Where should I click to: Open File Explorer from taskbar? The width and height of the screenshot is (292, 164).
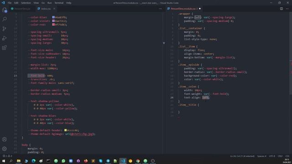(19, 161)
